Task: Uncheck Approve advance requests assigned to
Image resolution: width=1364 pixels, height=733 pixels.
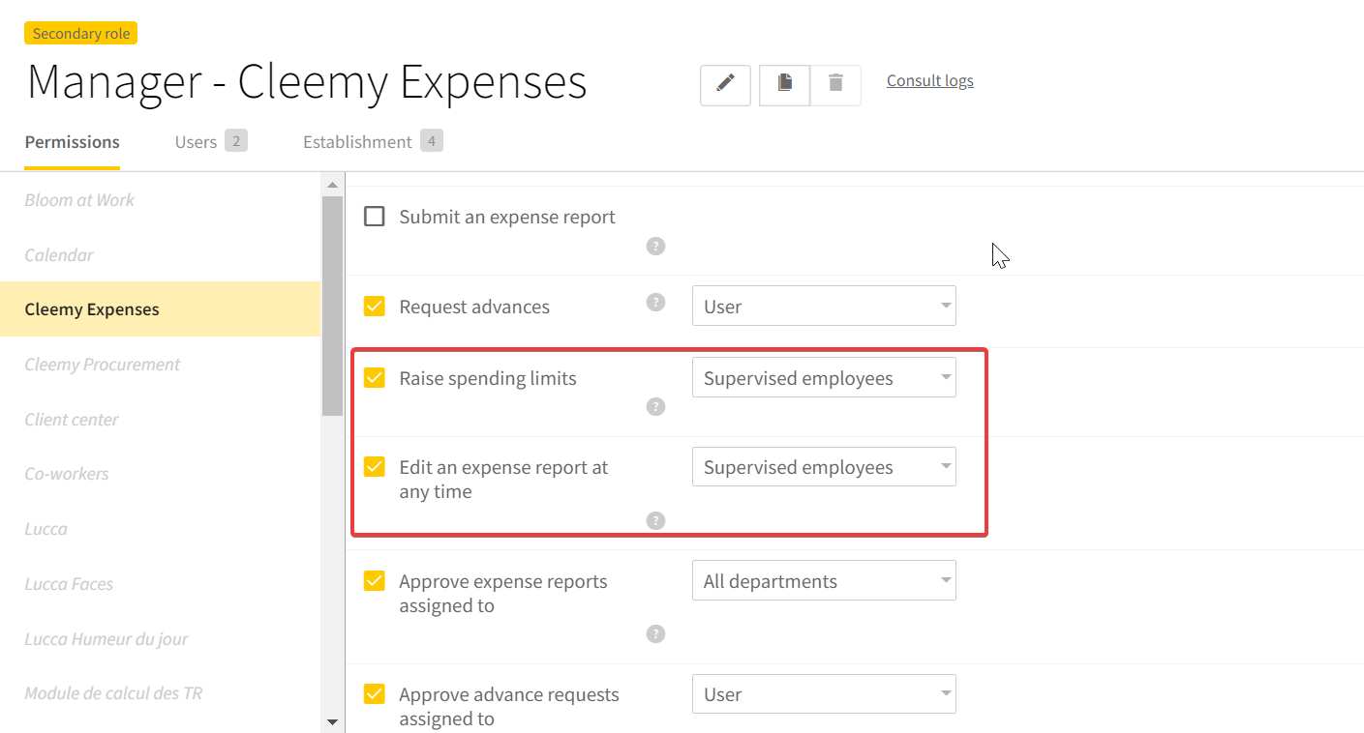Action: [374, 693]
